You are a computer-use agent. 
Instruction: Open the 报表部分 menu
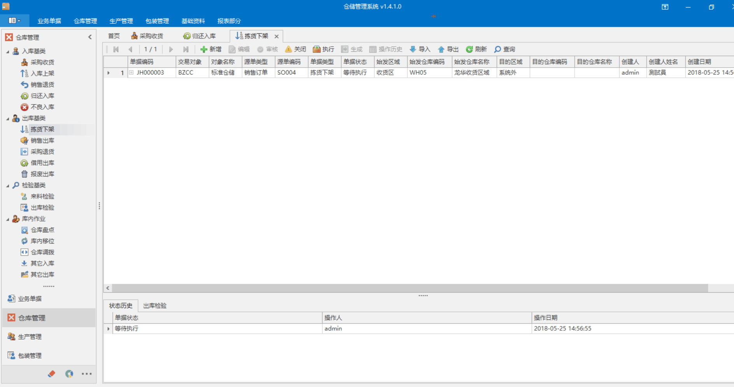[x=229, y=21]
